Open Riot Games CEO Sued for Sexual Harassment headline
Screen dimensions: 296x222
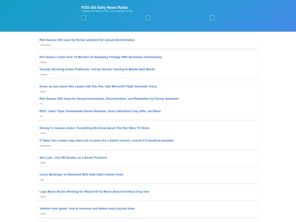tap(109, 99)
